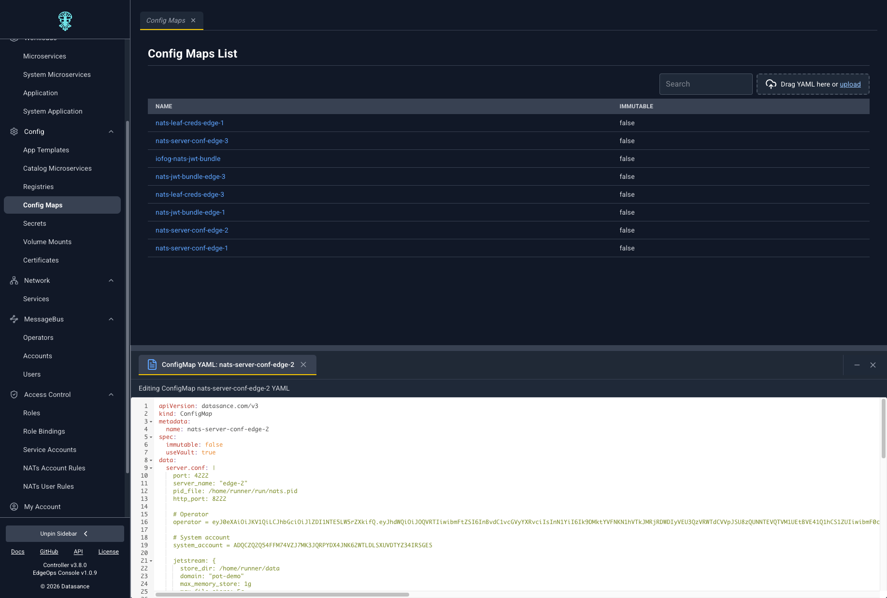Open config map iofog-nats-jwt-bundle

(x=188, y=159)
